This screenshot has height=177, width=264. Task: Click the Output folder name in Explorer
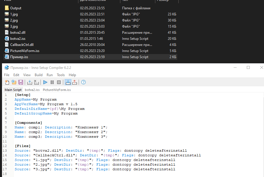tap(16, 8)
